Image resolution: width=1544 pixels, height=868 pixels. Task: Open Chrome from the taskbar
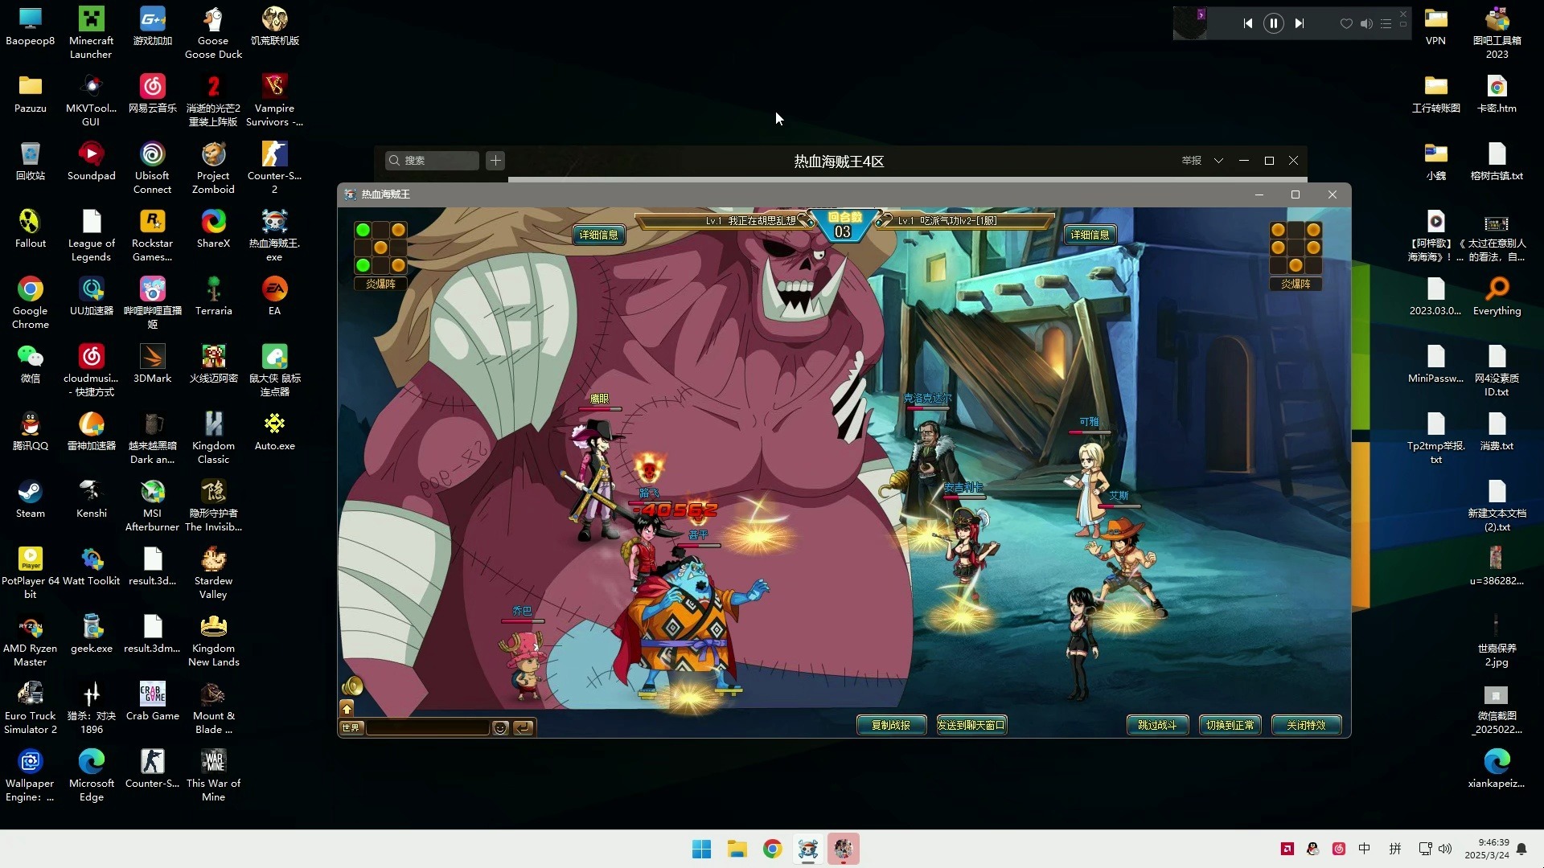pos(772,849)
